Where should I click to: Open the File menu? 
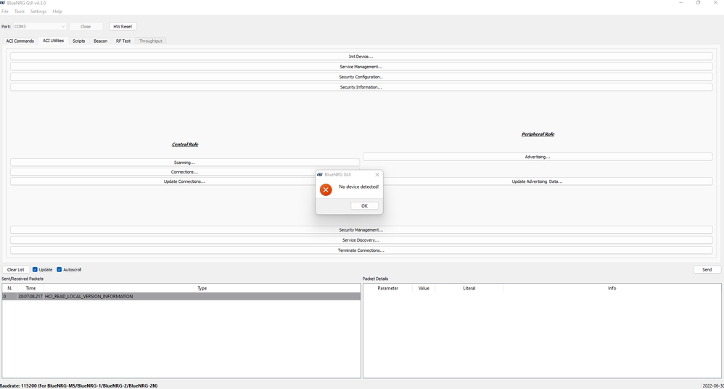(5, 12)
